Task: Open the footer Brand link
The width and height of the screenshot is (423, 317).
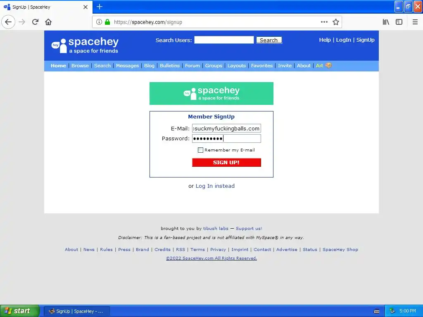Action: pos(143,250)
